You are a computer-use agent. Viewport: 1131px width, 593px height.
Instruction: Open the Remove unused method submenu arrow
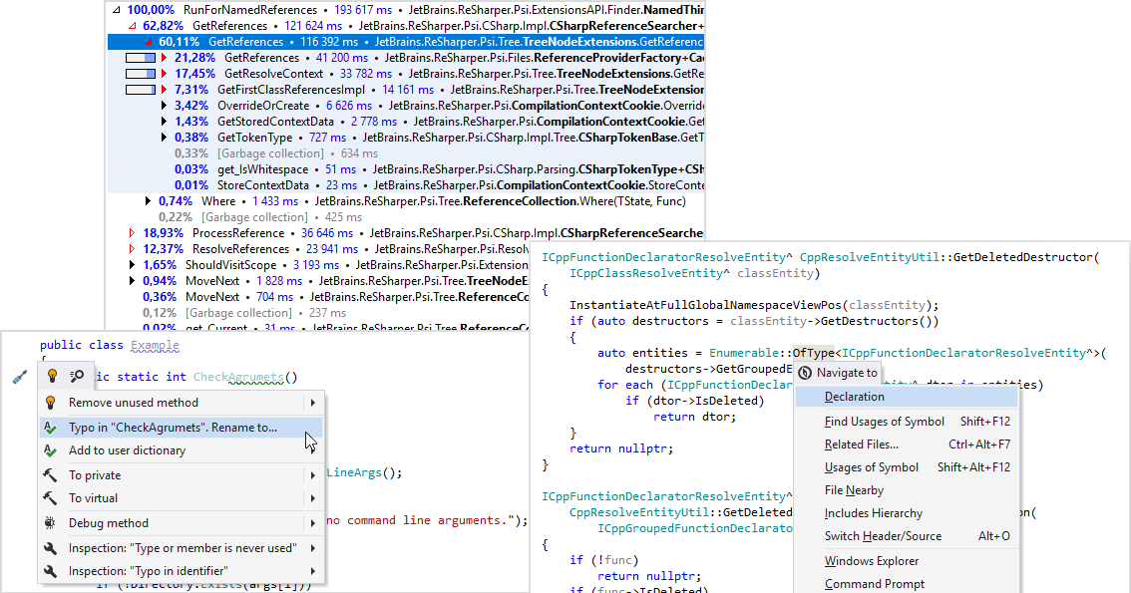point(313,403)
